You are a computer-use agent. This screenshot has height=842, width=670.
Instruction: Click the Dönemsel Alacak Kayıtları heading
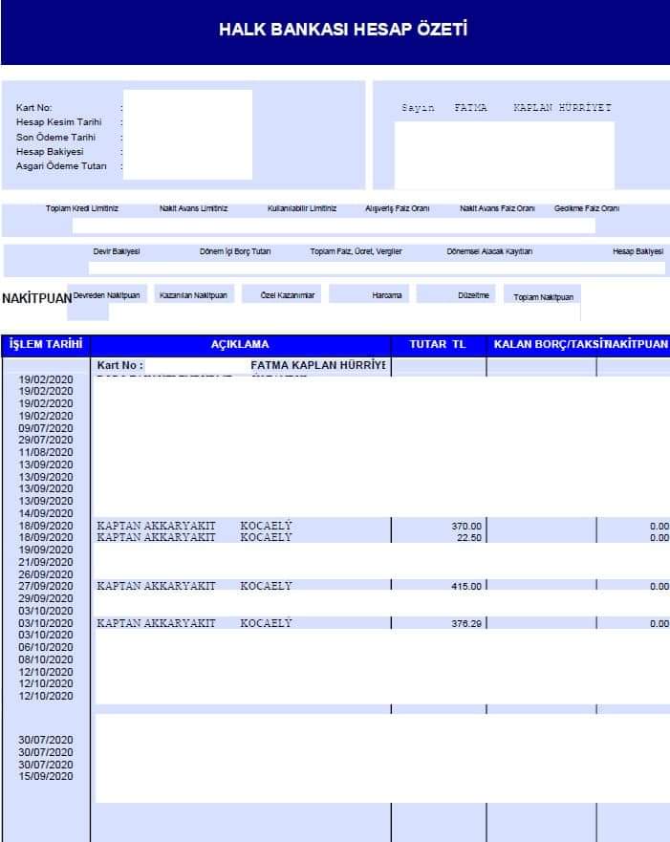point(489,251)
